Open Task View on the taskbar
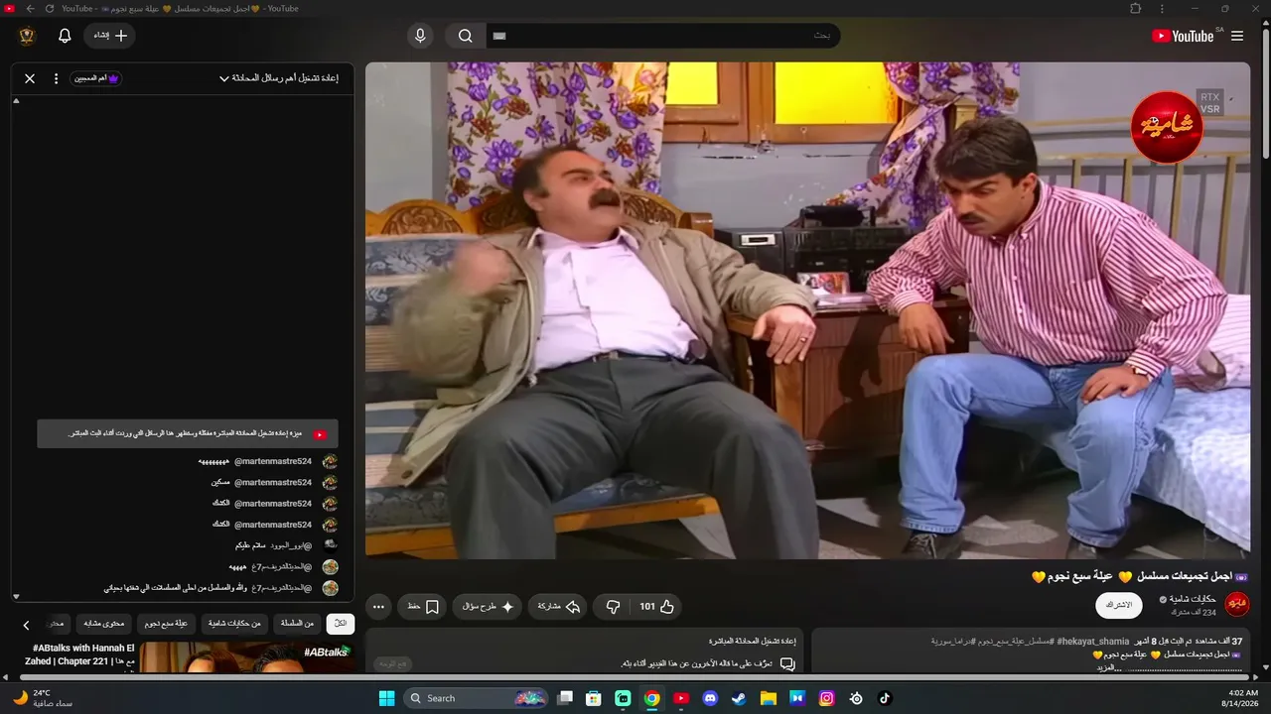Image resolution: width=1271 pixels, height=714 pixels. pyautogui.click(x=565, y=698)
